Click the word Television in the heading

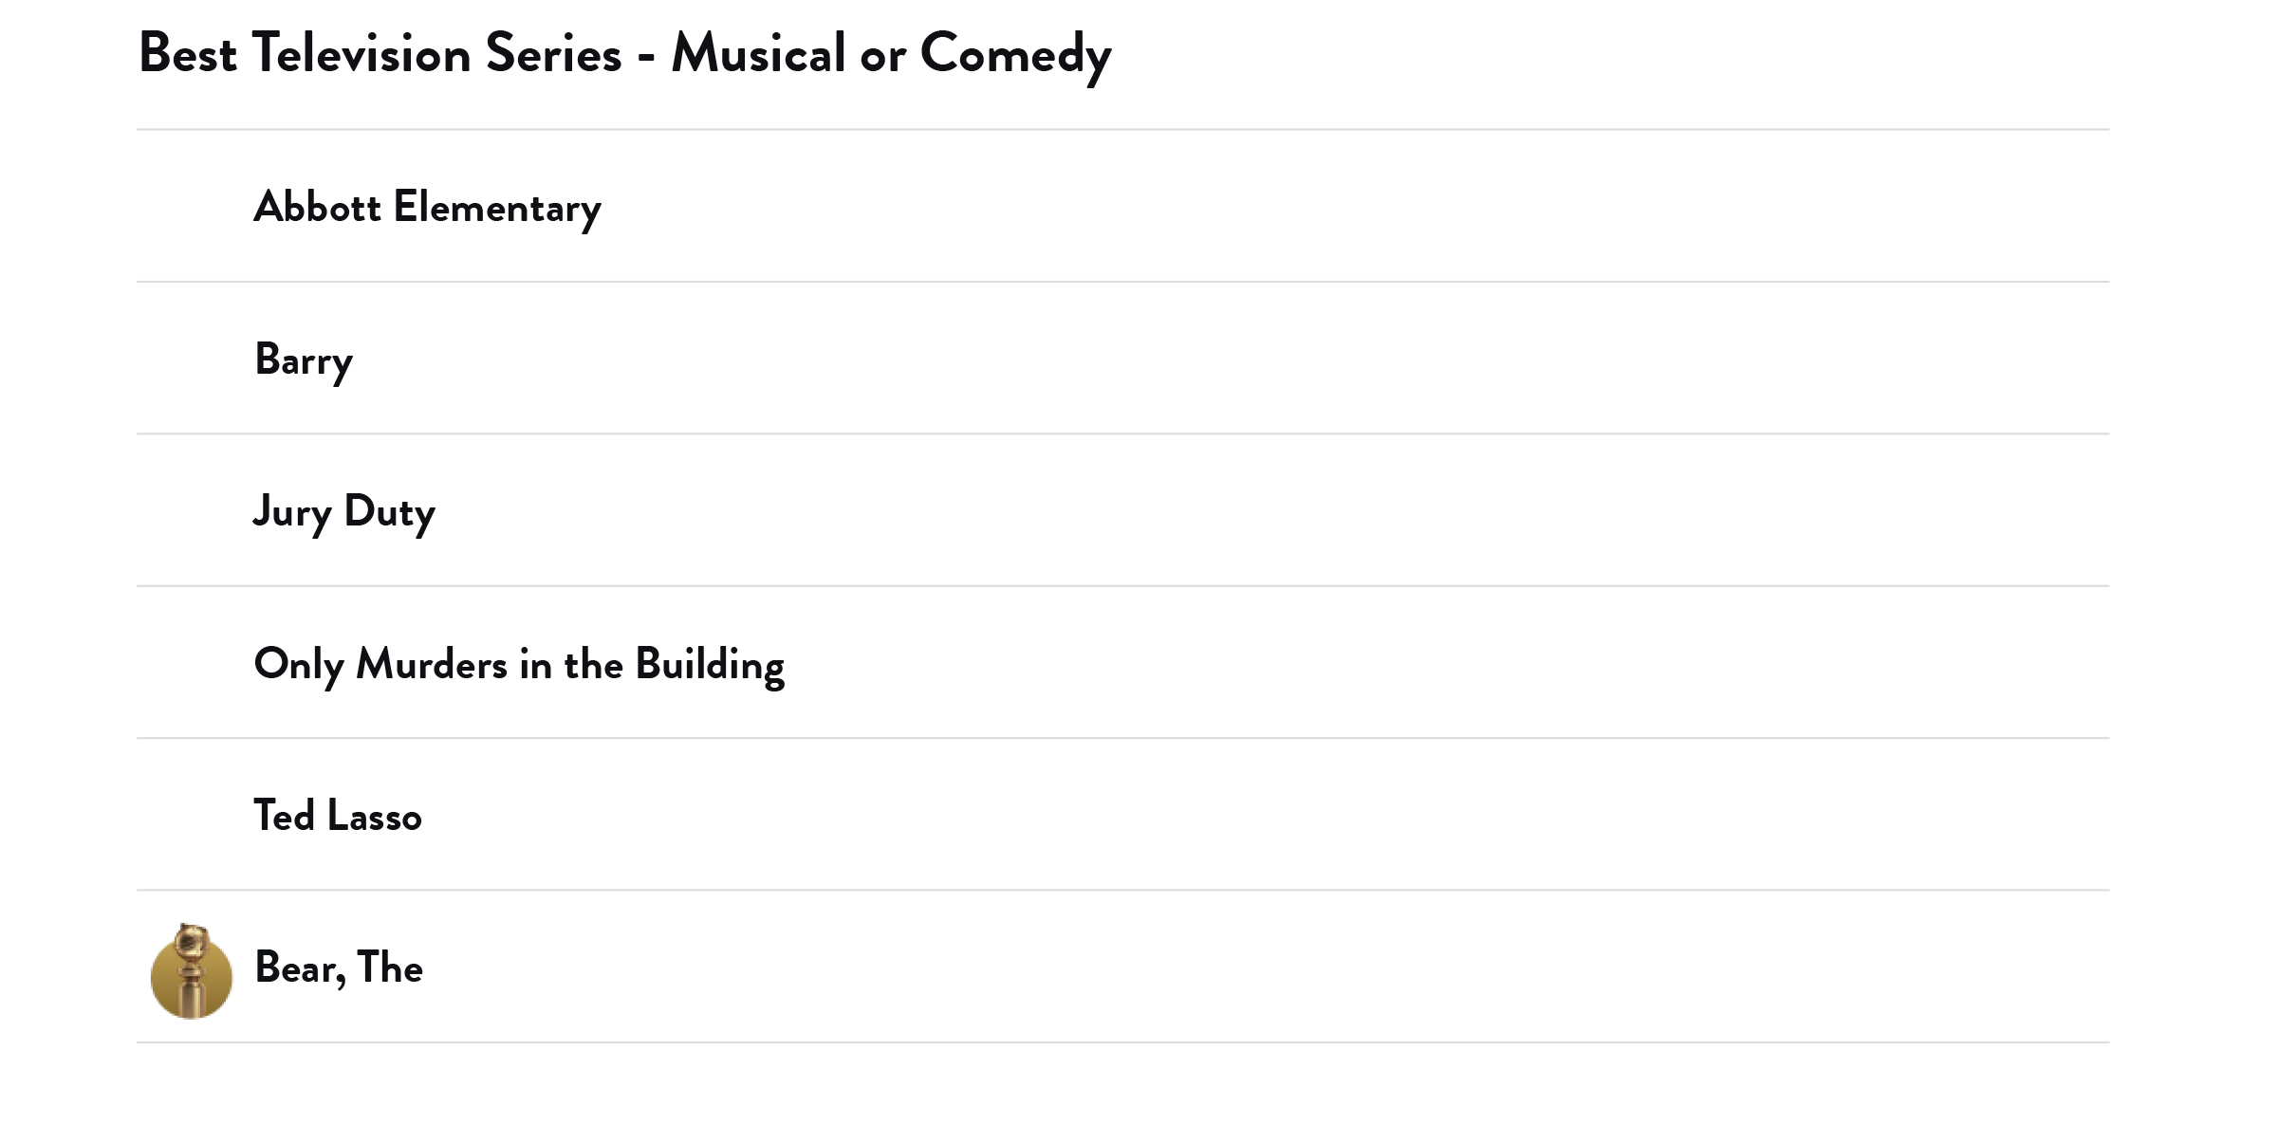point(361,53)
